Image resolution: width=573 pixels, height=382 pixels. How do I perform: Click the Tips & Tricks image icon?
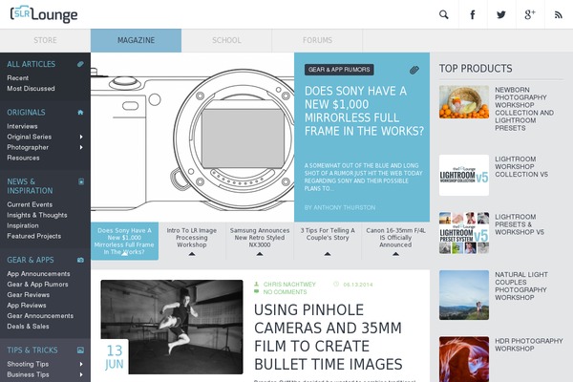(80, 350)
